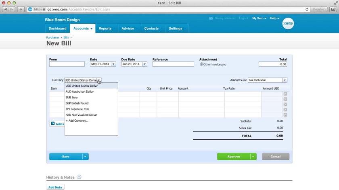This screenshot has width=339, height=190.
Task: Choose GBP British Pound currency
Action: coord(91,103)
